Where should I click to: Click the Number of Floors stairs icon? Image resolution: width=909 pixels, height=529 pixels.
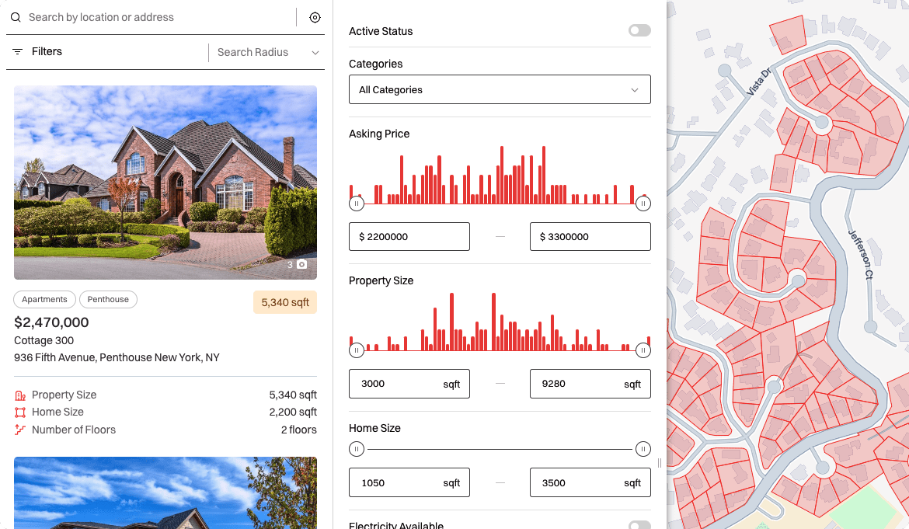[x=20, y=430]
